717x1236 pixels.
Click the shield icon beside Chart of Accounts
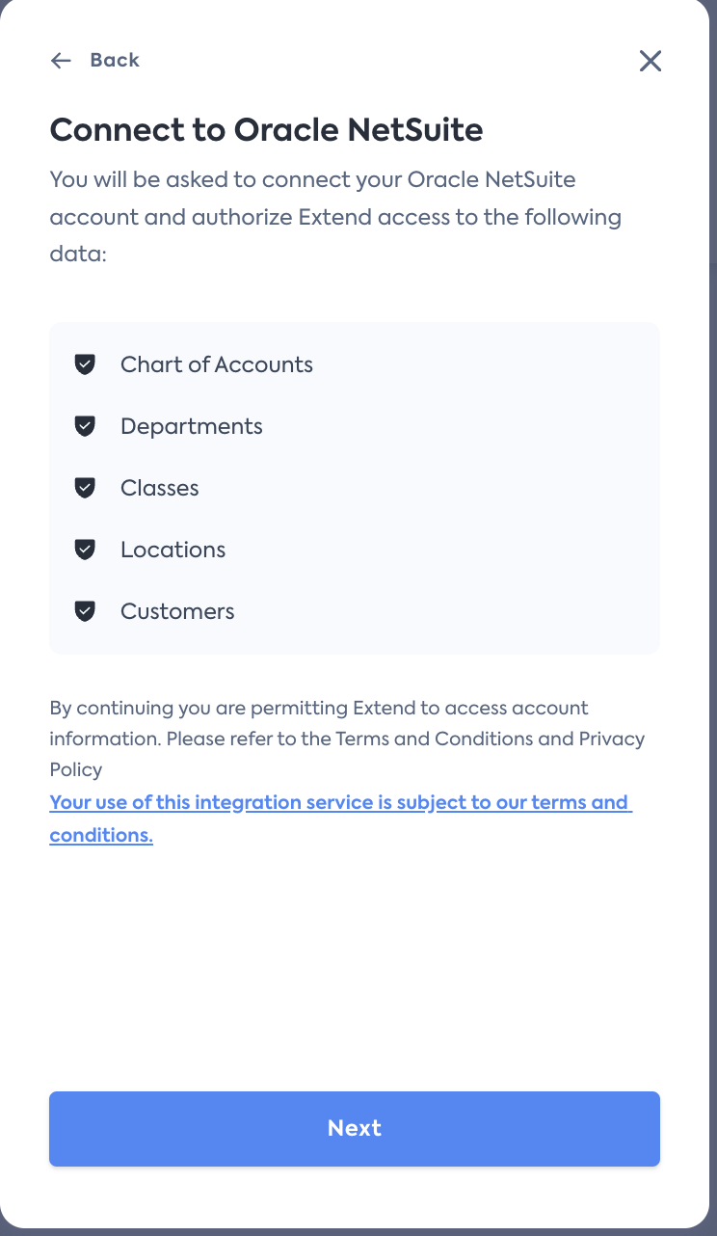(86, 364)
